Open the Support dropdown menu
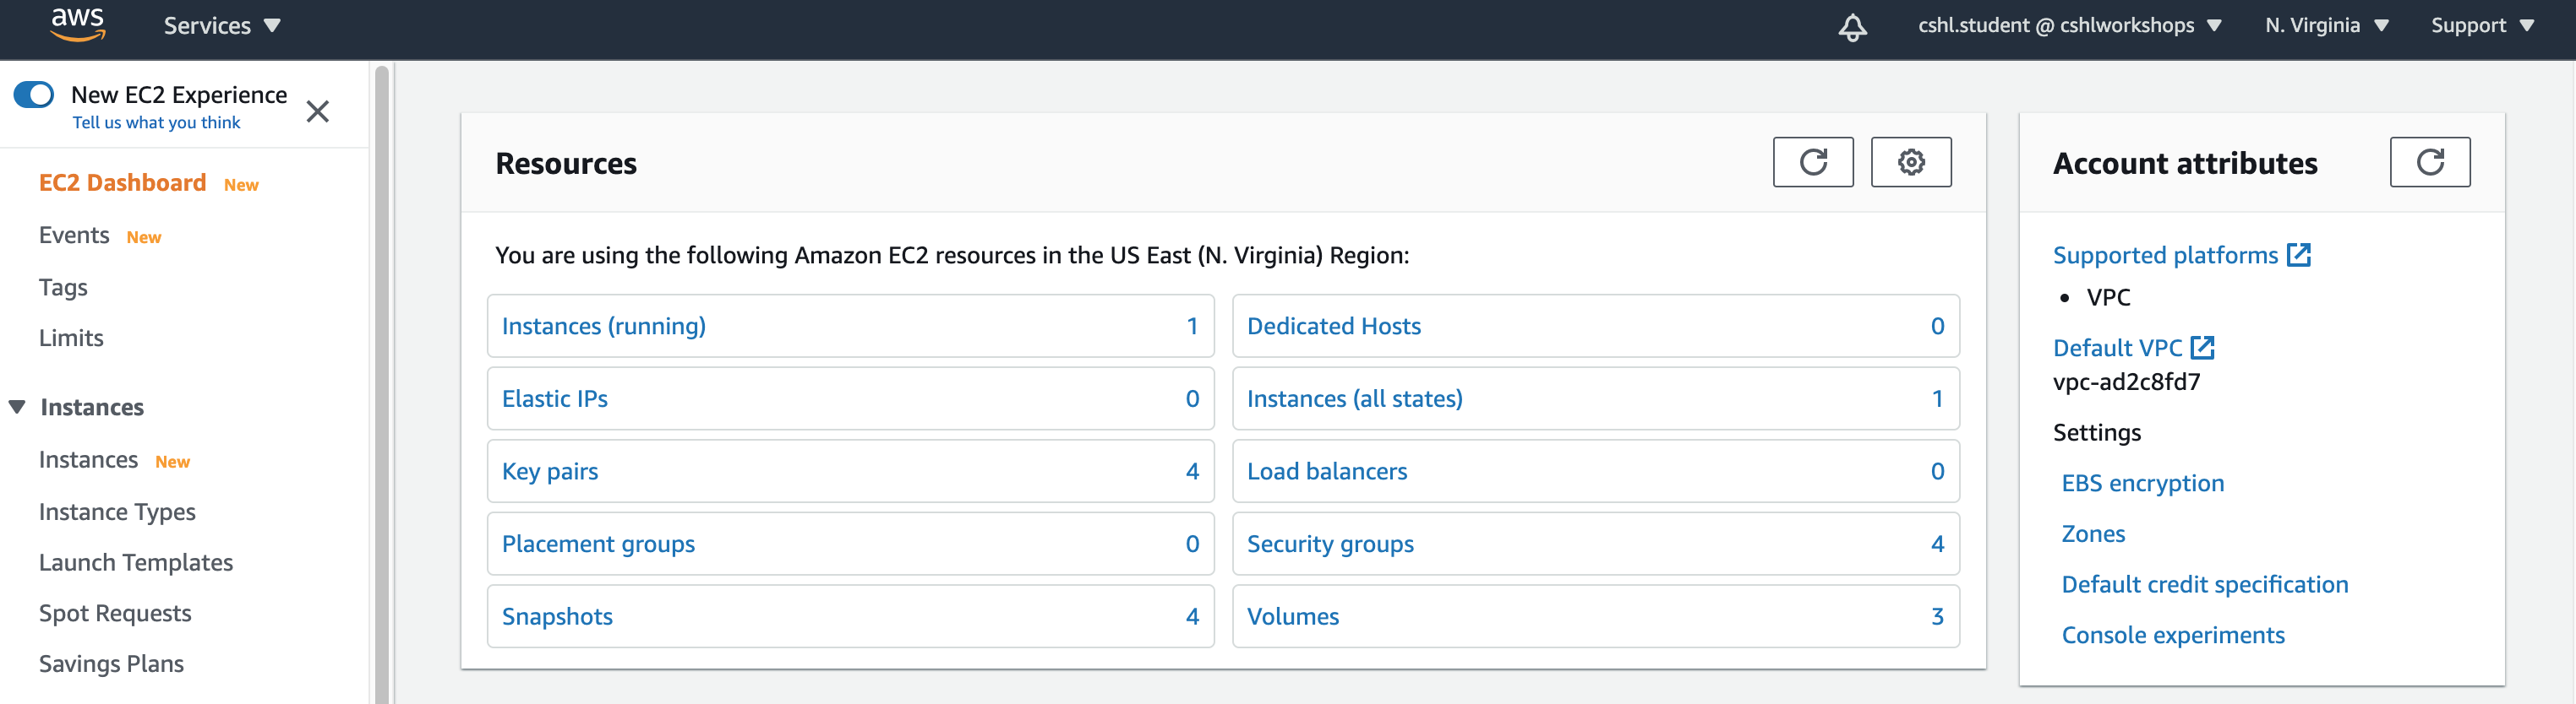Viewport: 2576px width, 704px height. [2483, 26]
